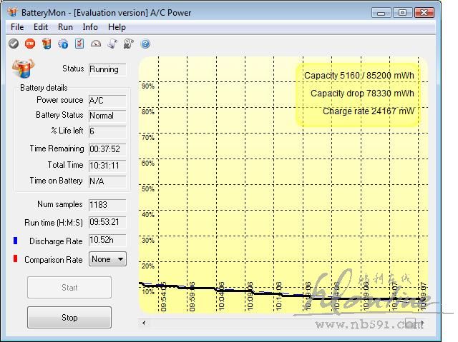Click the paper scroll log toolbar icon
The height and width of the screenshot is (342, 458).
pos(112,44)
